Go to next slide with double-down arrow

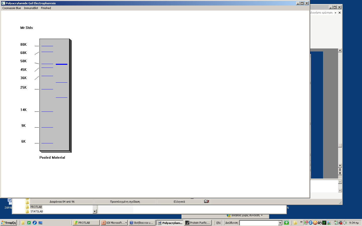click(x=340, y=173)
